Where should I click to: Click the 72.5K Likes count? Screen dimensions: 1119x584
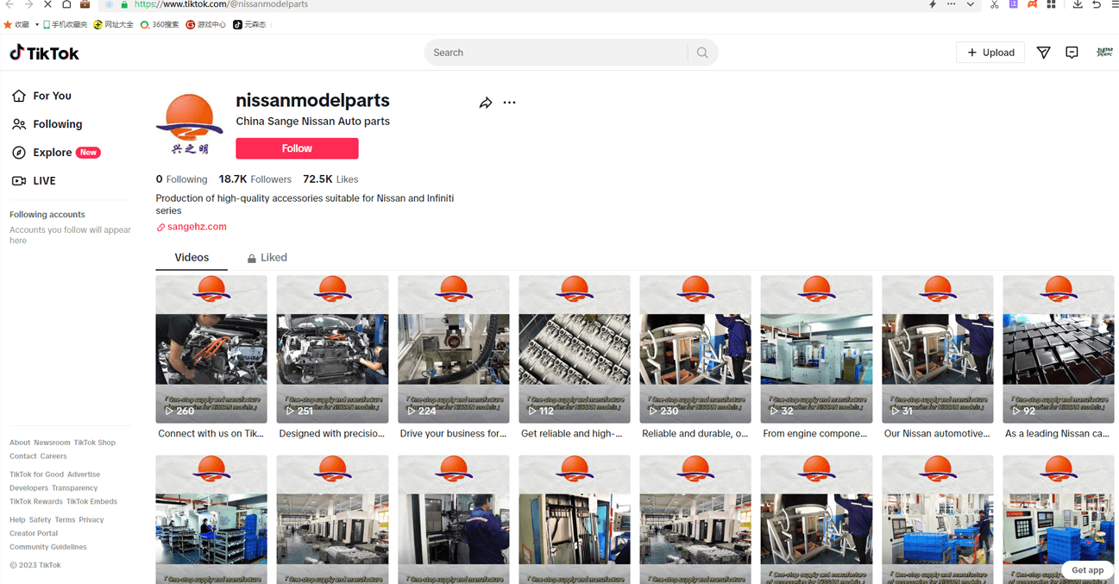point(330,179)
